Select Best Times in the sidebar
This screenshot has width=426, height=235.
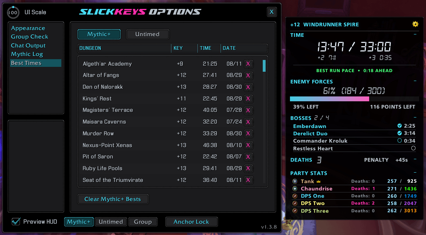[36, 63]
